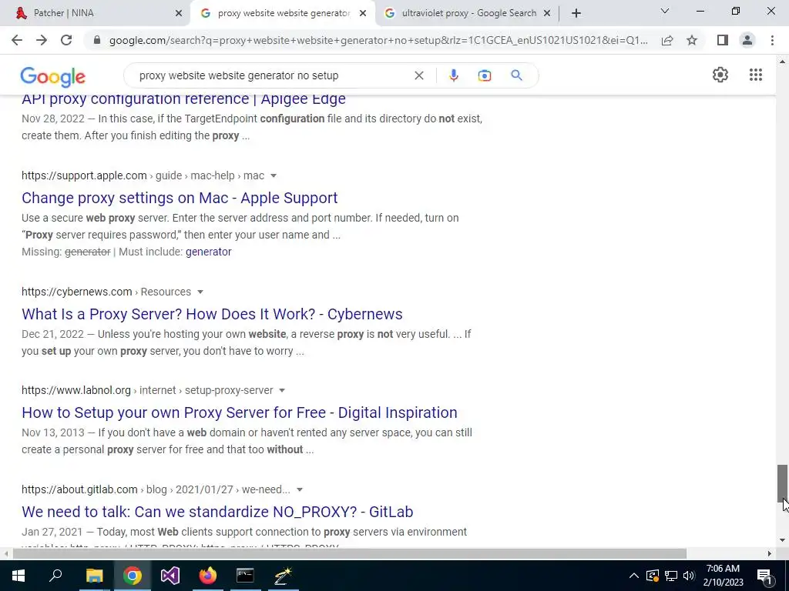789x591 pixels.
Task: Expand options for cybernews.com result
Action: coord(200,292)
